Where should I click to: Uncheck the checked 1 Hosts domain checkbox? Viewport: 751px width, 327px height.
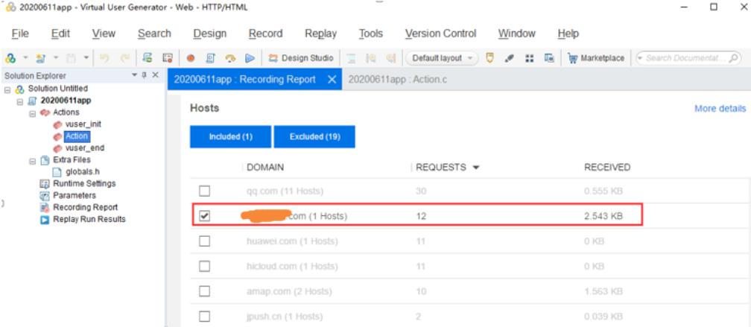[204, 217]
